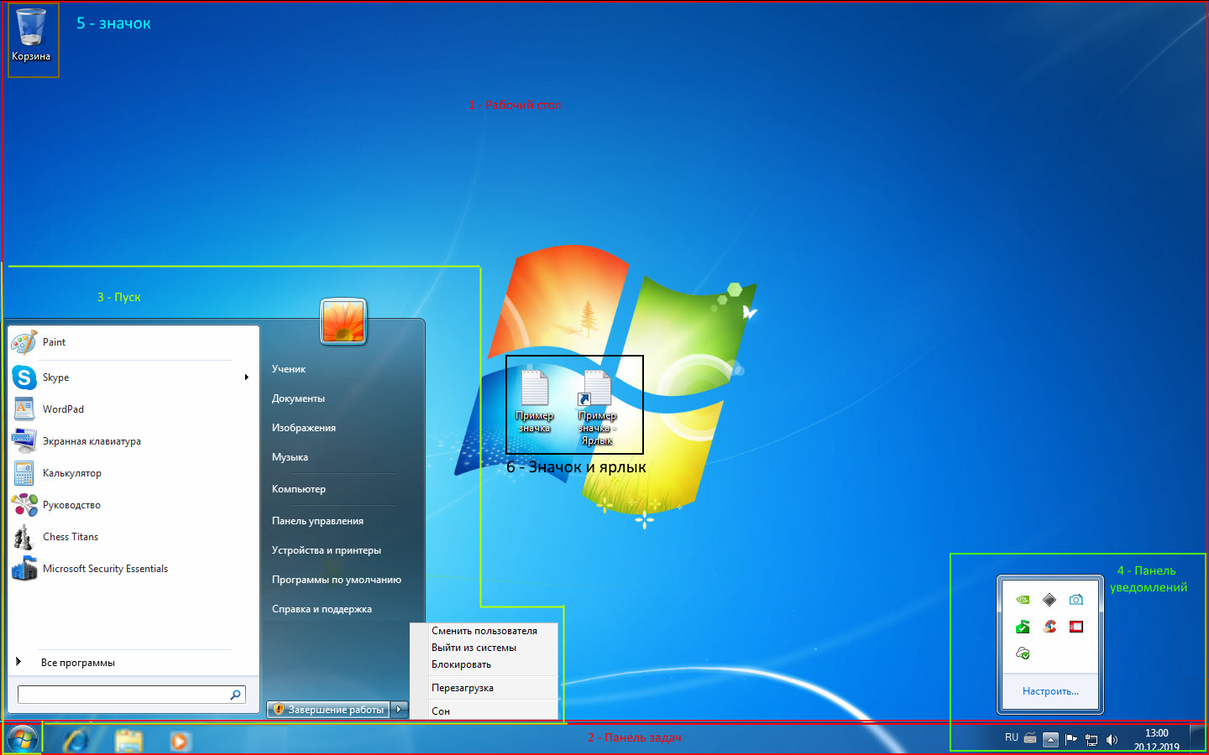The height and width of the screenshot is (755, 1209).
Task: Open the Action Center flag icon
Action: (1070, 739)
